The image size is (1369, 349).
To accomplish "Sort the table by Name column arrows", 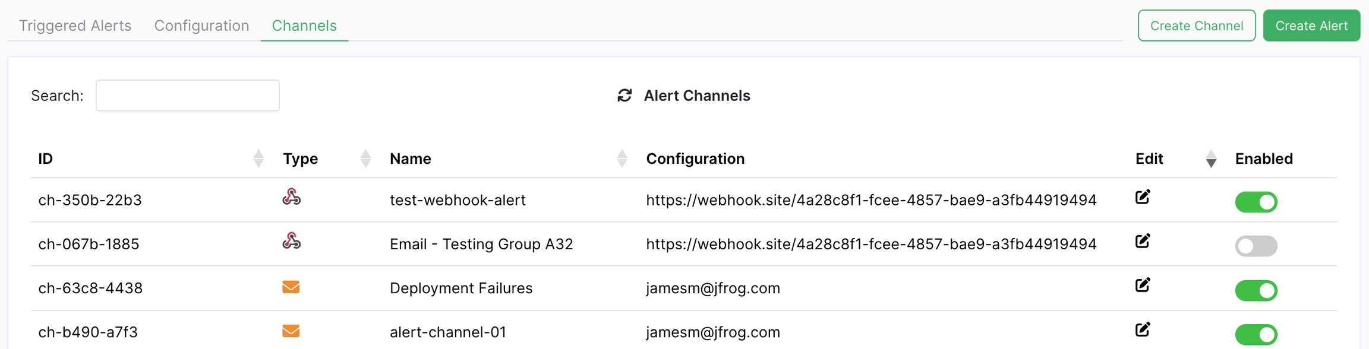I will (x=622, y=158).
